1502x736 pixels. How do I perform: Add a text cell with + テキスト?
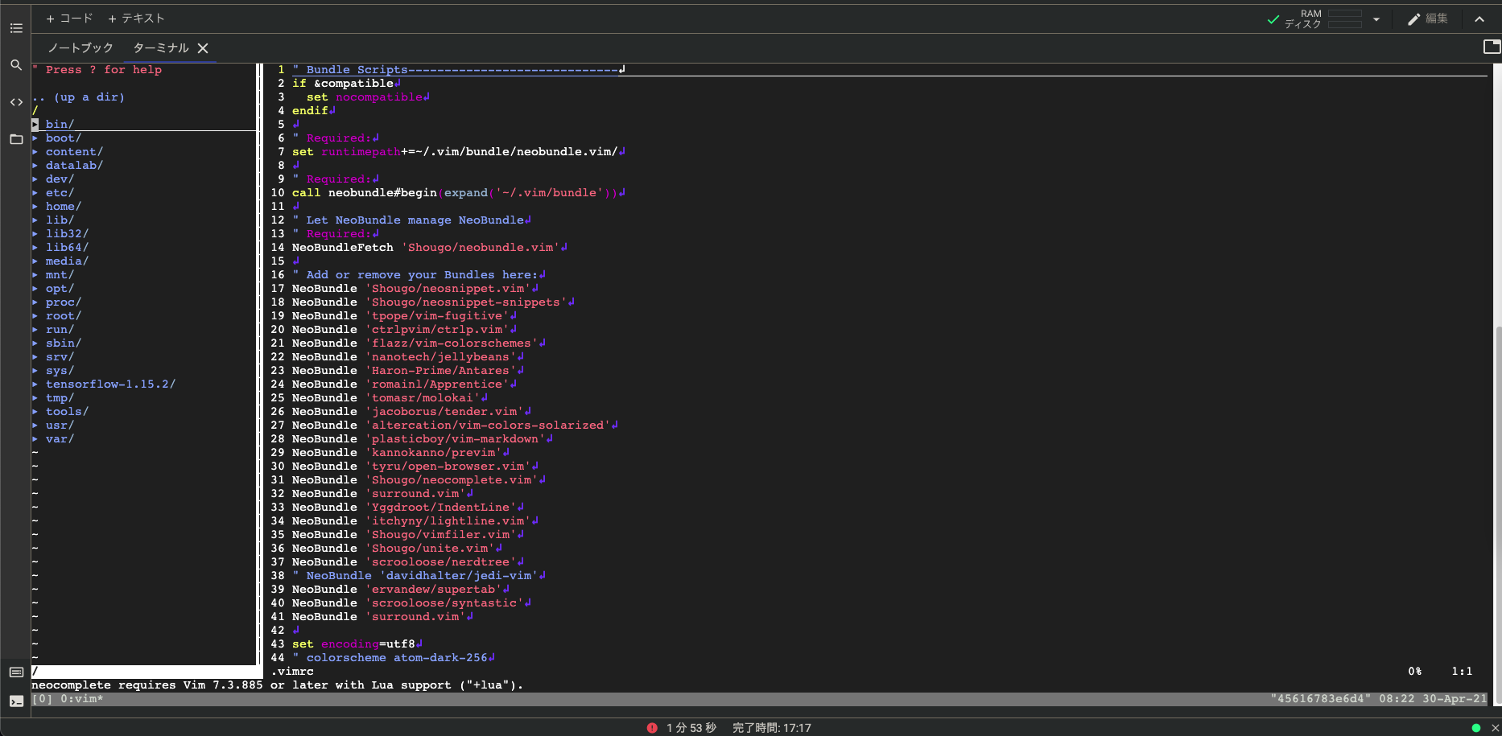[136, 19]
